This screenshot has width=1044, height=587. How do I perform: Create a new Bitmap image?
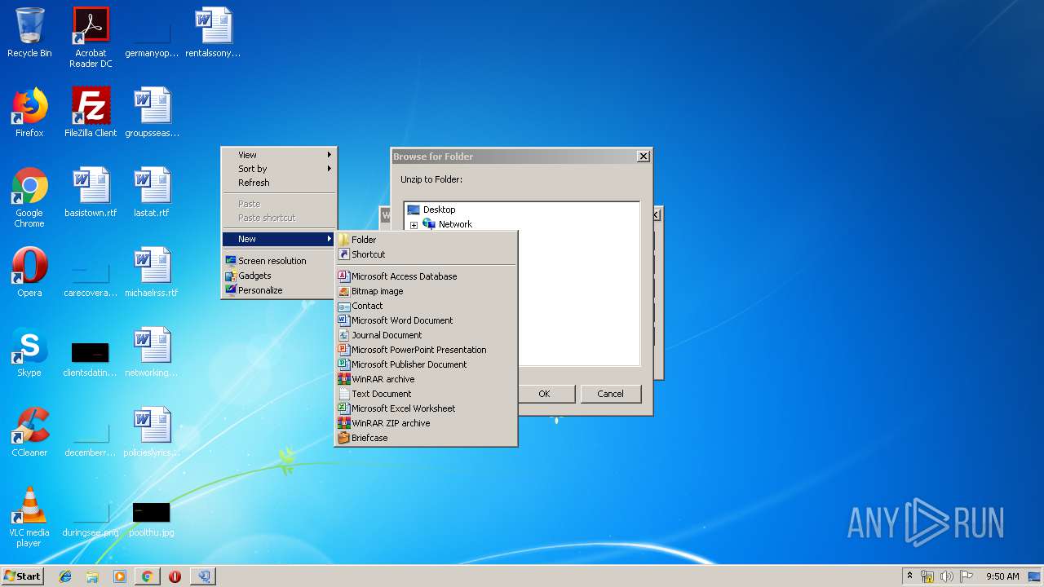tap(426, 291)
